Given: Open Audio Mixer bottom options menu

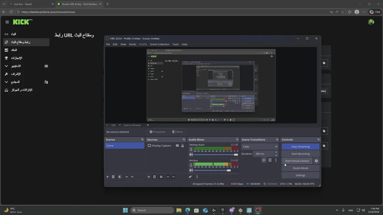Looking at the screenshot, I should point(197,177).
